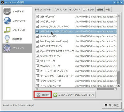Click the 閉じる(C) button
124x112 pixels.
[x=112, y=105]
